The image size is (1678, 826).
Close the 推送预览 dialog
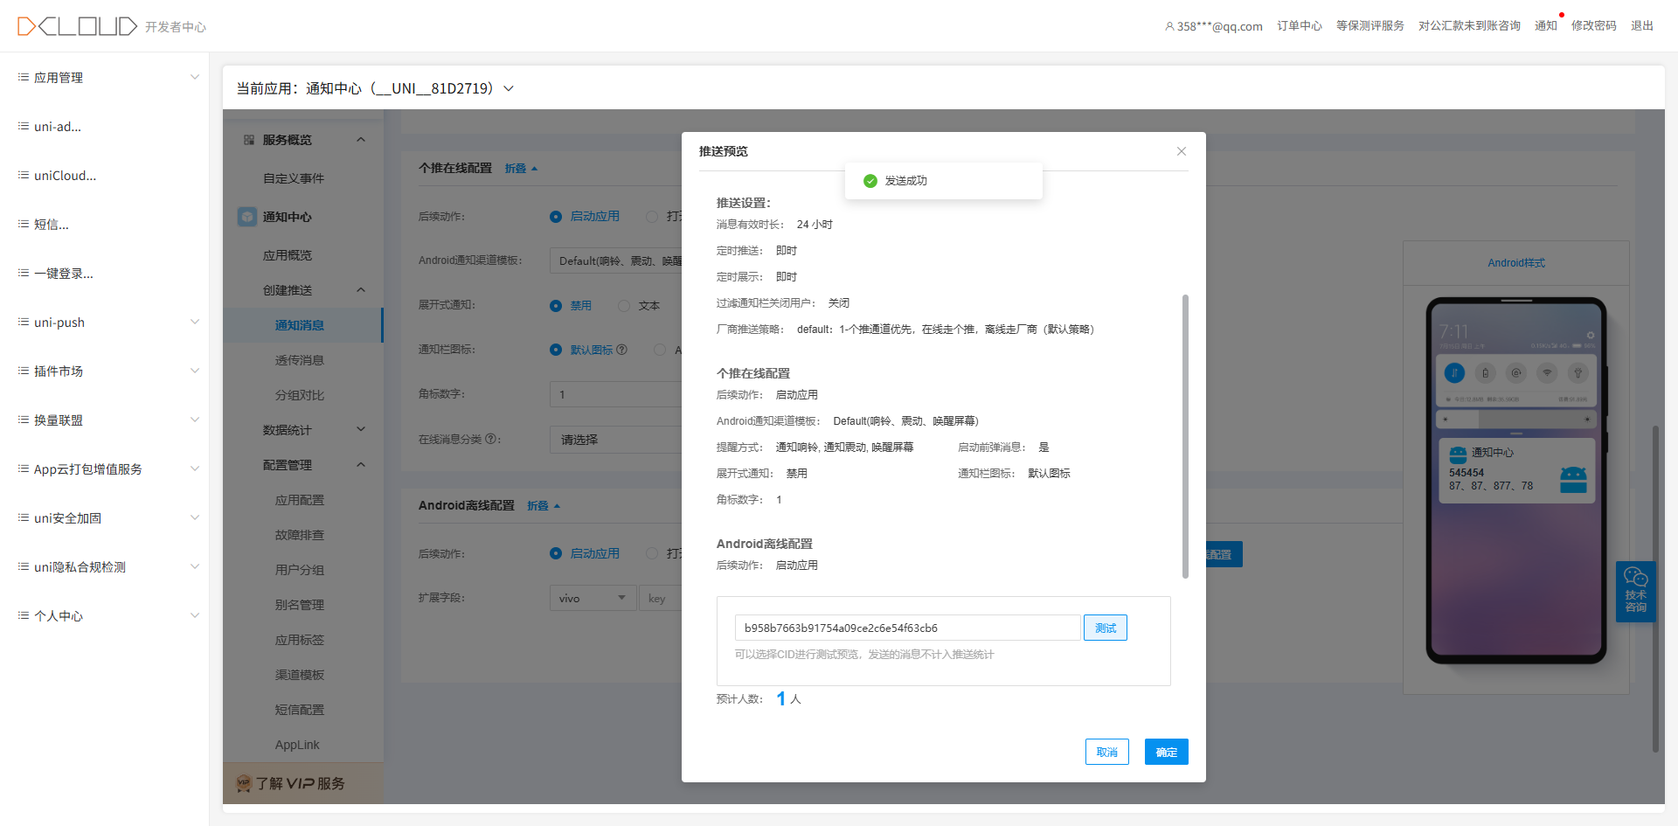tap(1182, 151)
